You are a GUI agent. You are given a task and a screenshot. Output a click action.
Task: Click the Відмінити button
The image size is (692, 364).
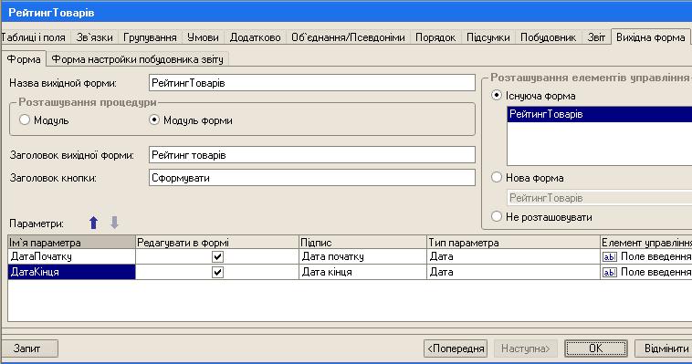[664, 348]
